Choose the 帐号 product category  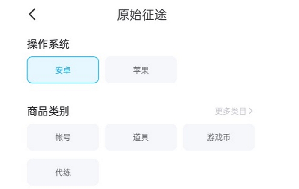[63, 137]
